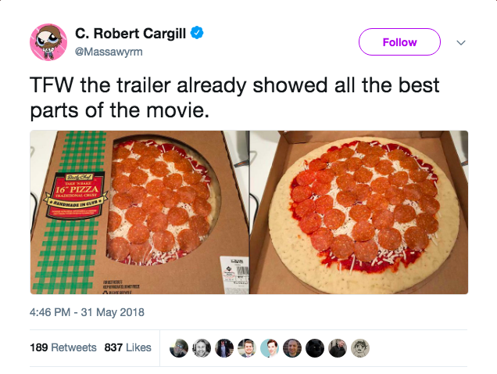Image resolution: width=497 pixels, height=374 pixels.
Task: Click the last liker avatar with cartoon face
Action: 359,348
